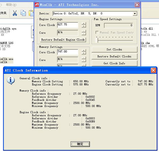Select the WinClk.exe file in Explorer
This screenshot has width=159, height=152.
click(7, 60)
